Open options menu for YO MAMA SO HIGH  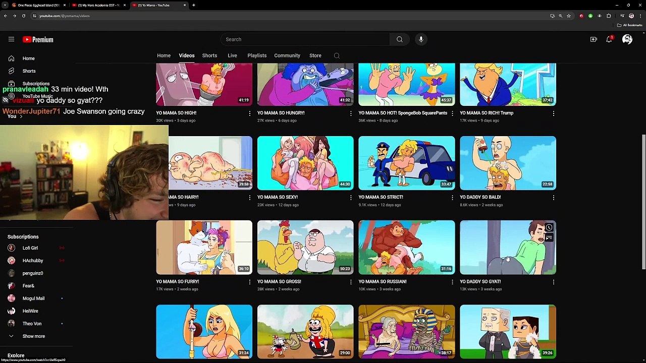249,113
